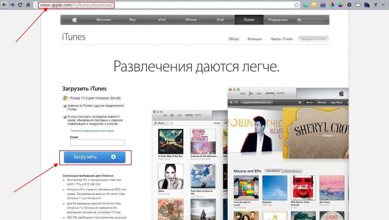Toggle the 'Новинки в iTunes' offers checkbox
Image resolution: width=389 pixels, height=220 pixels.
(65, 106)
